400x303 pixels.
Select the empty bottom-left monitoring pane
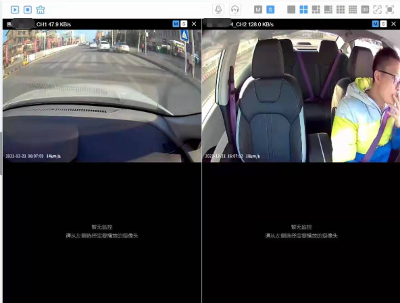click(x=102, y=233)
